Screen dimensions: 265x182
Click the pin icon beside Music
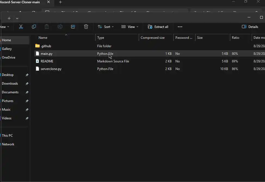[27, 110]
